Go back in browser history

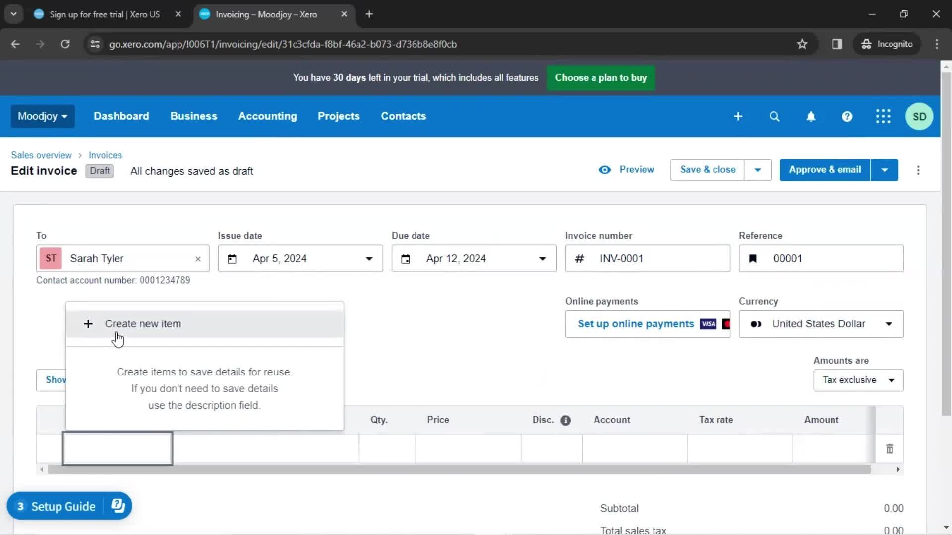coord(15,44)
